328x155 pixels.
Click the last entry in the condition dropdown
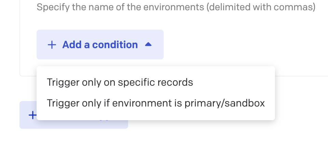(x=156, y=103)
